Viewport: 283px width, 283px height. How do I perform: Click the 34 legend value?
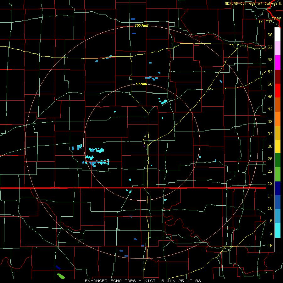coord(270,134)
